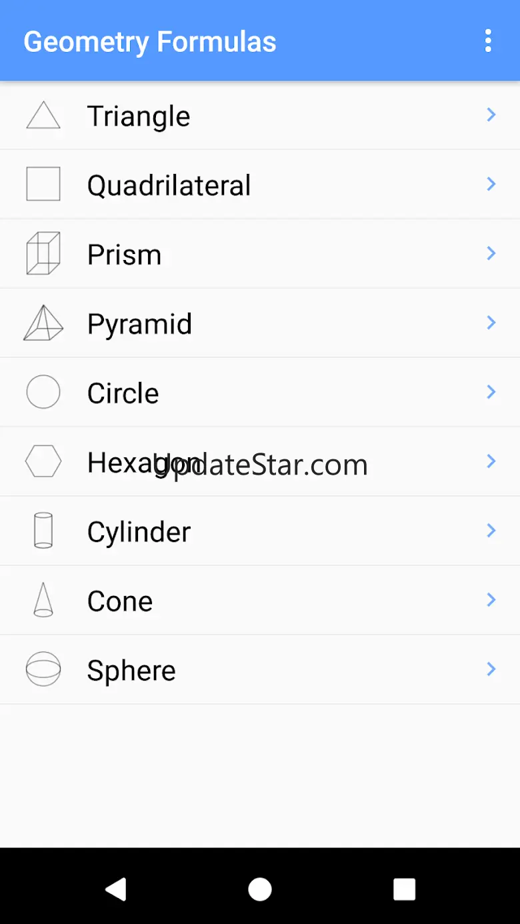Choose the Circle text label
Image resolution: width=520 pixels, height=924 pixels.
(x=123, y=393)
